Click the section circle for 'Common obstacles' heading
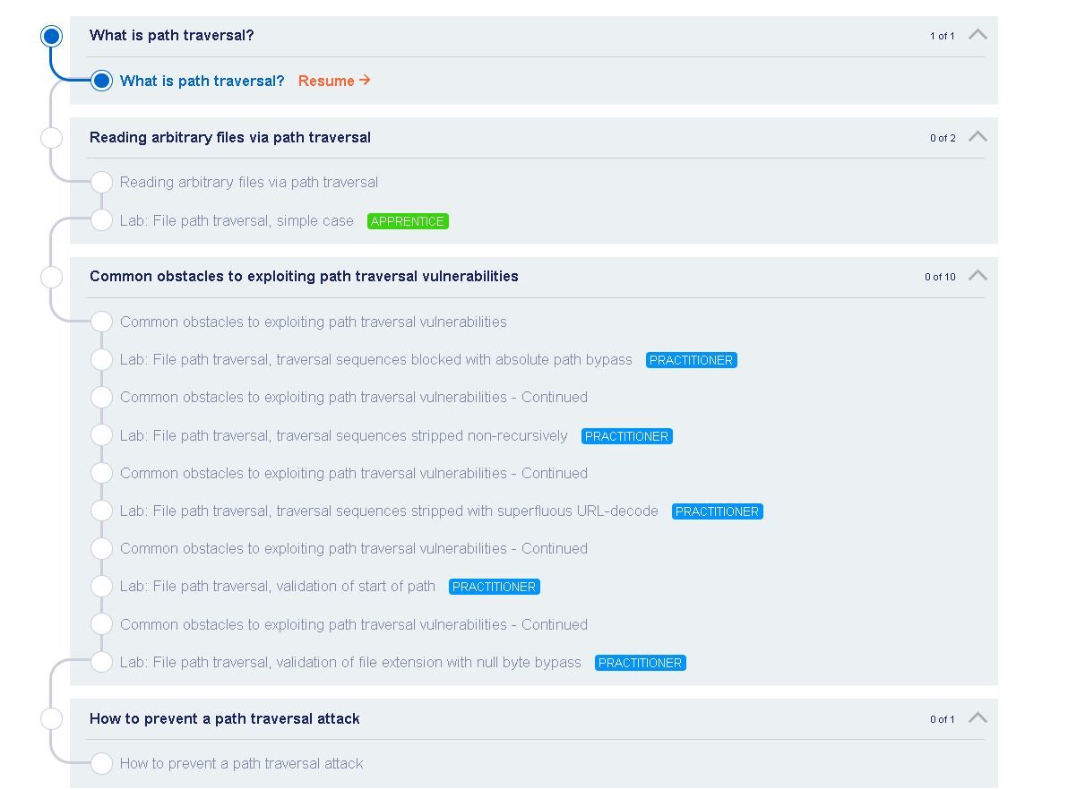The image size is (1068, 790). (52, 277)
